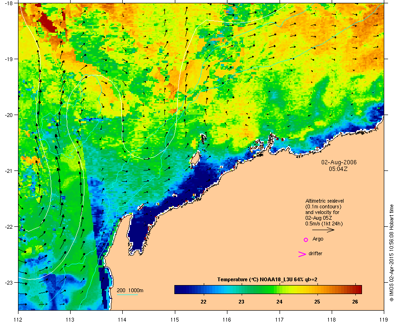The height and width of the screenshot is (322, 398).
Task: Click the 0.5m/s velocity scale arrow
Action: click(323, 230)
